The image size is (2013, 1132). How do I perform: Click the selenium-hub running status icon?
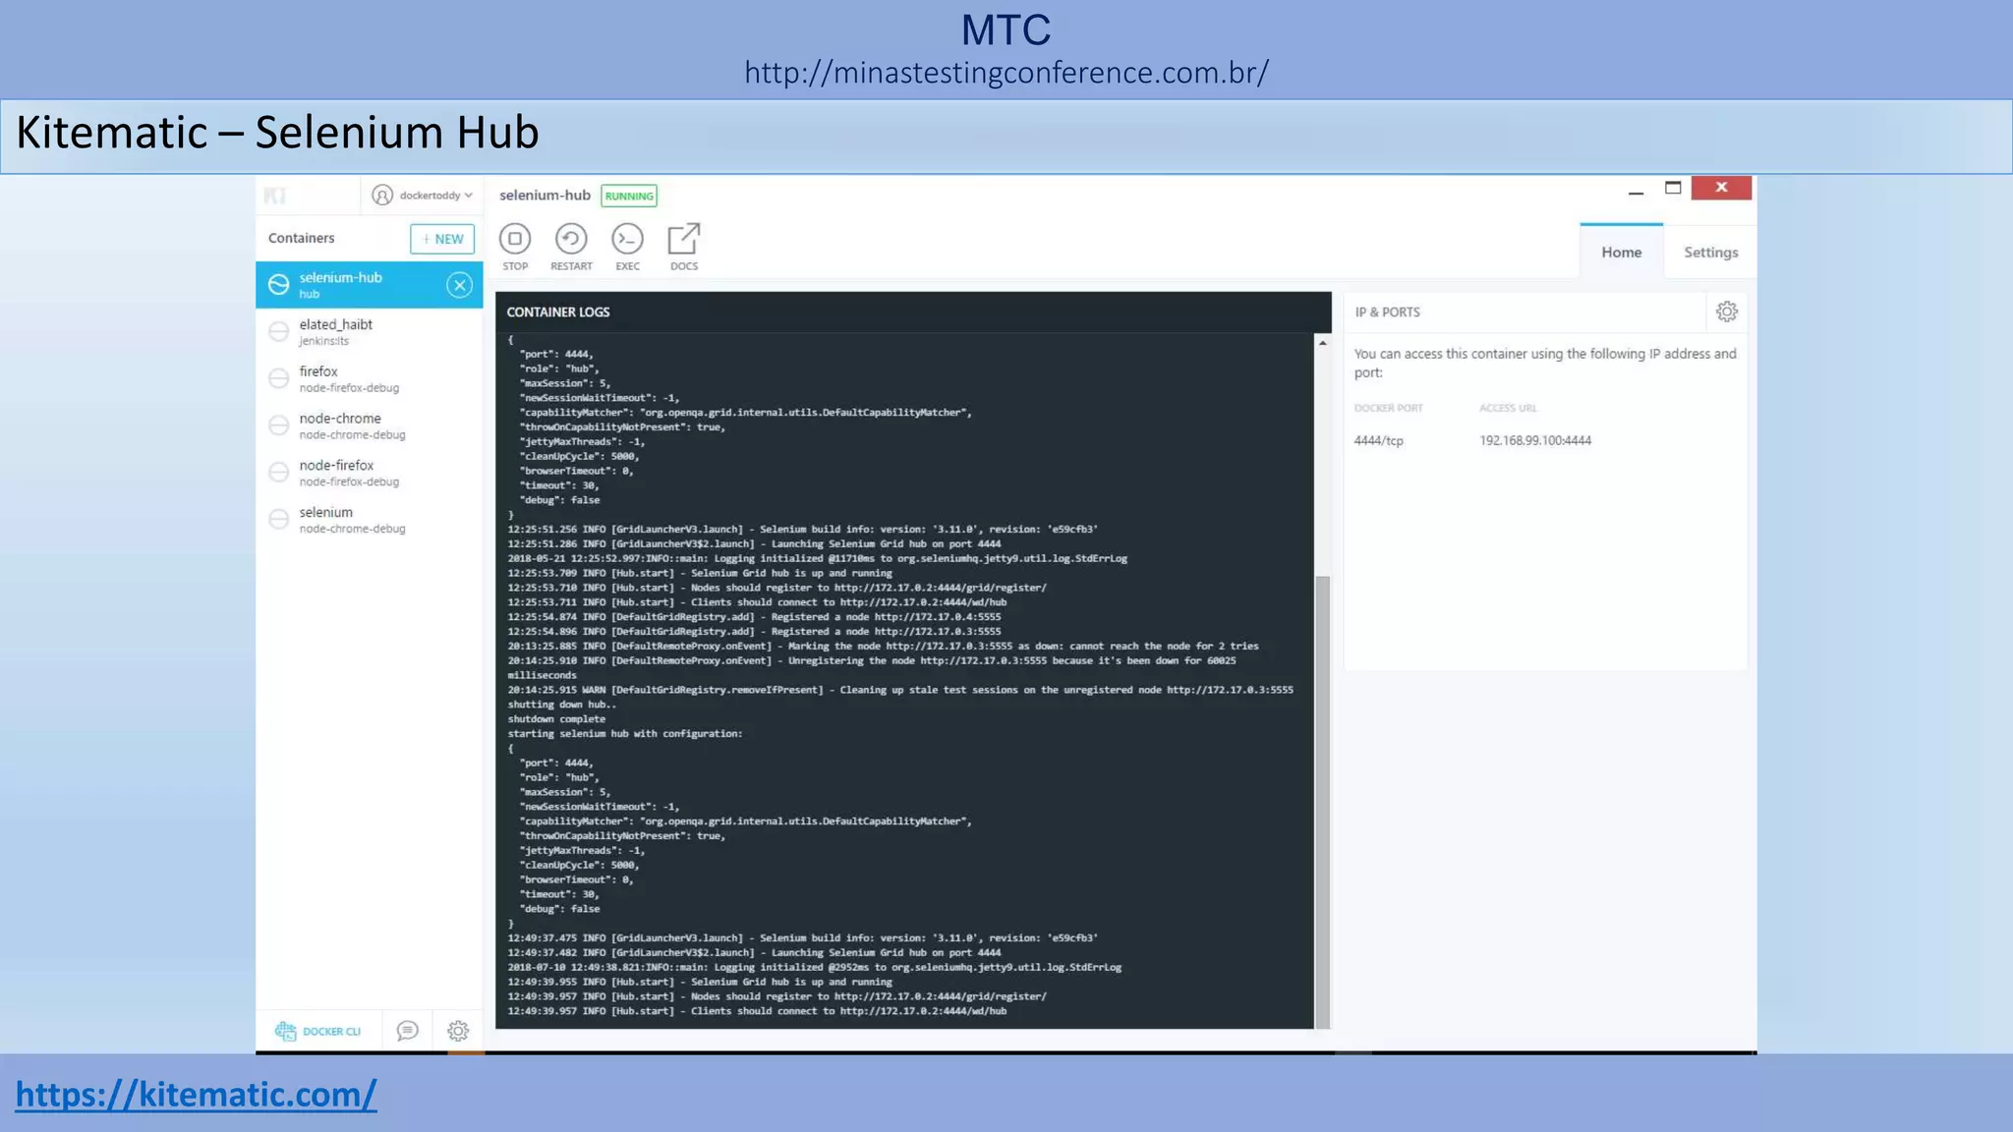(x=279, y=285)
